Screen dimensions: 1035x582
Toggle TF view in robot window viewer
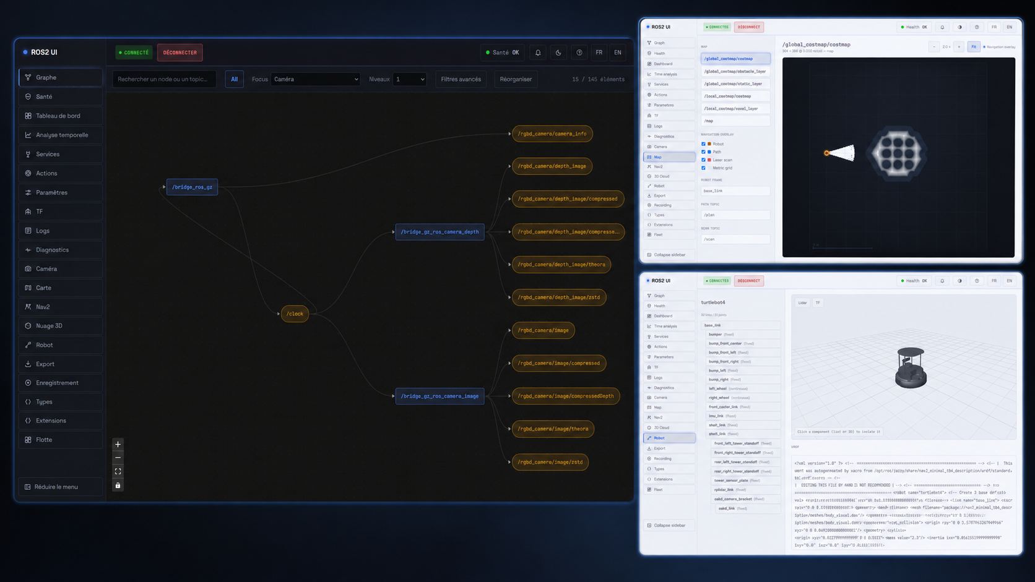click(818, 302)
